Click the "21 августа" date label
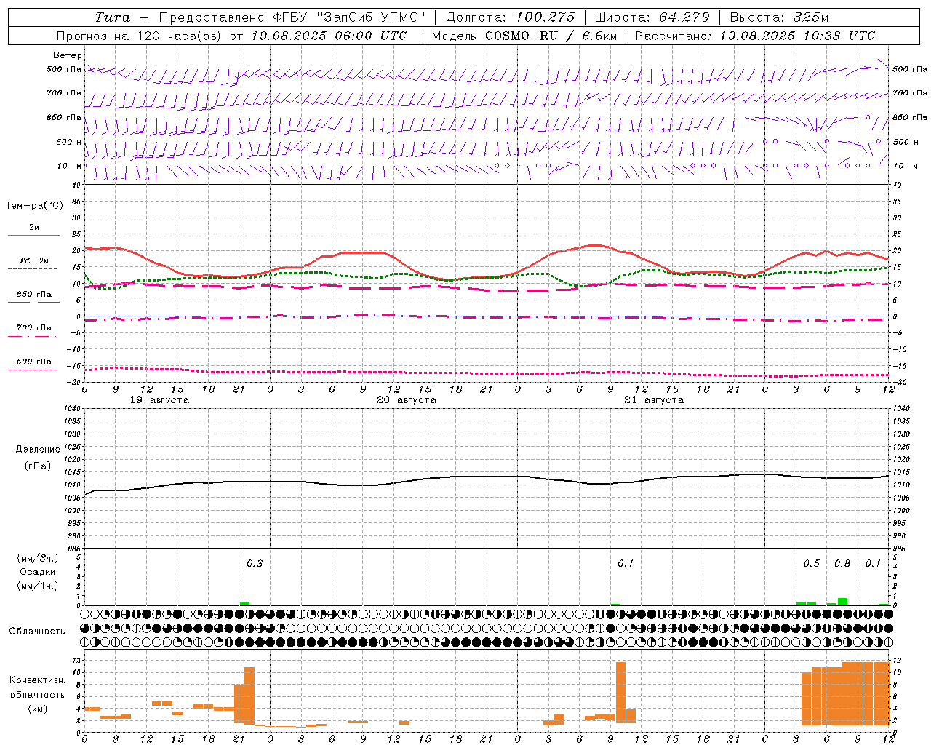The image size is (931, 745). [654, 400]
